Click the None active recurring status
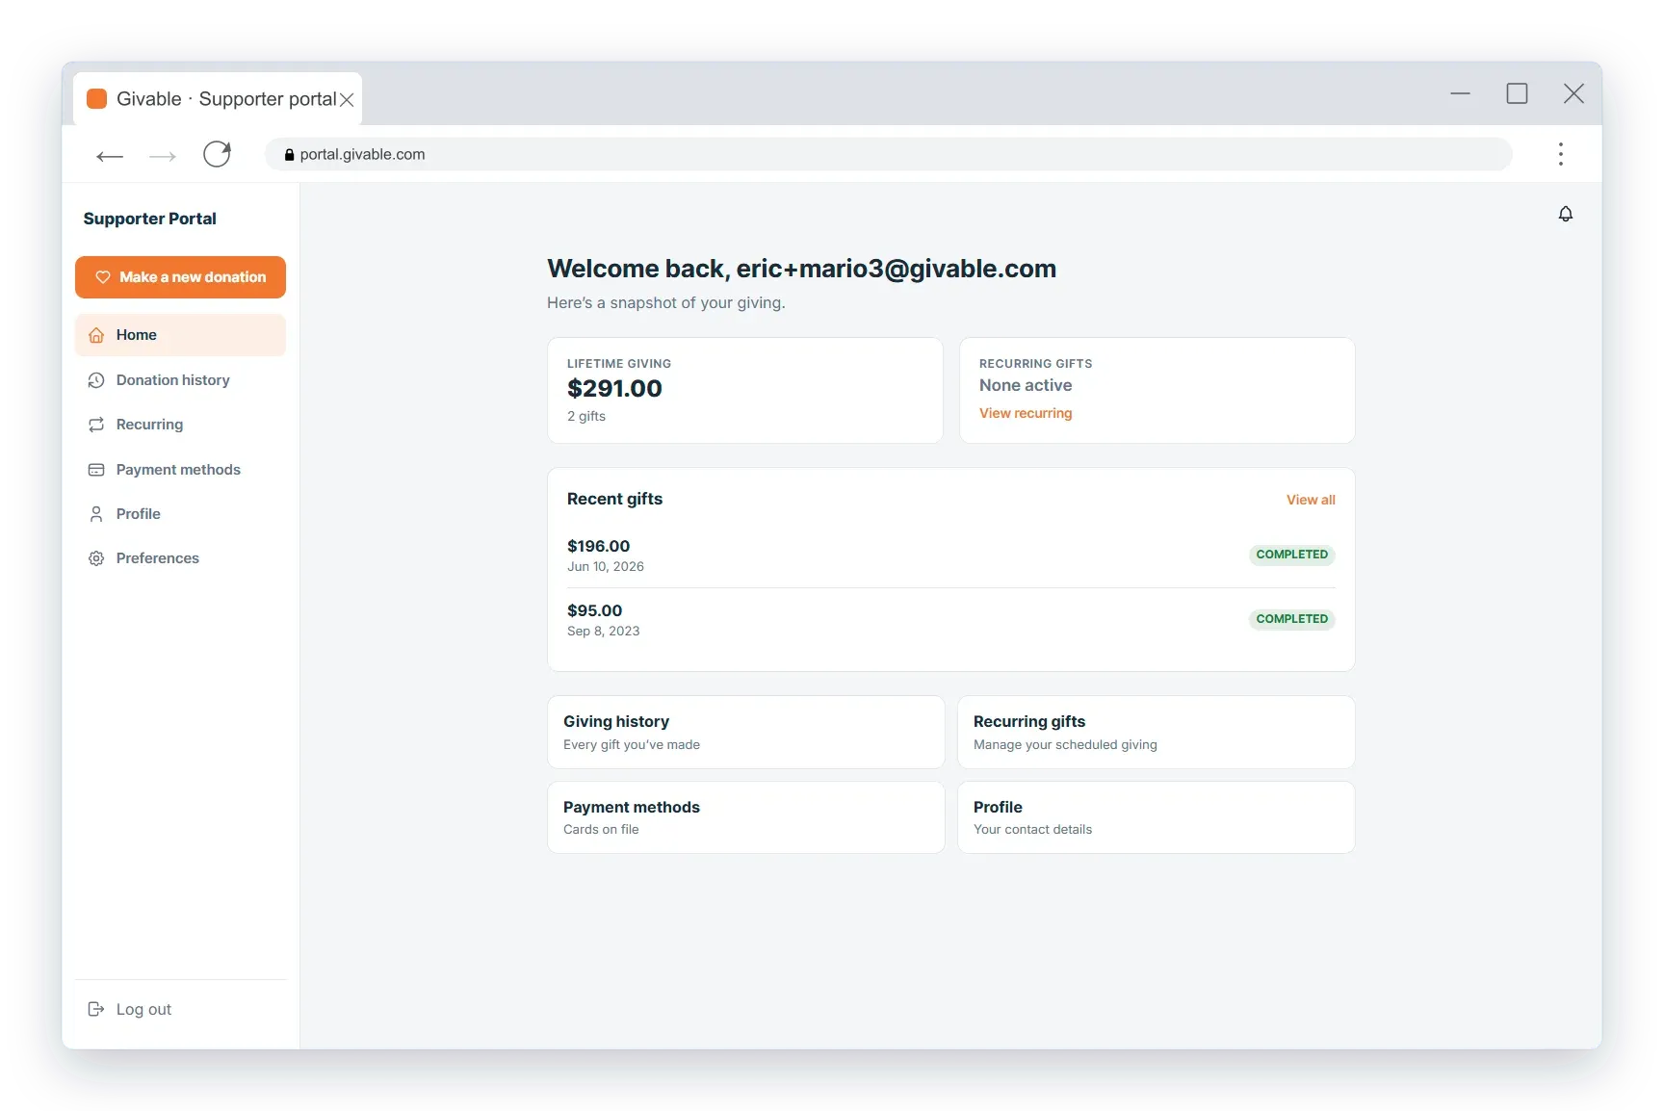 1026,385
